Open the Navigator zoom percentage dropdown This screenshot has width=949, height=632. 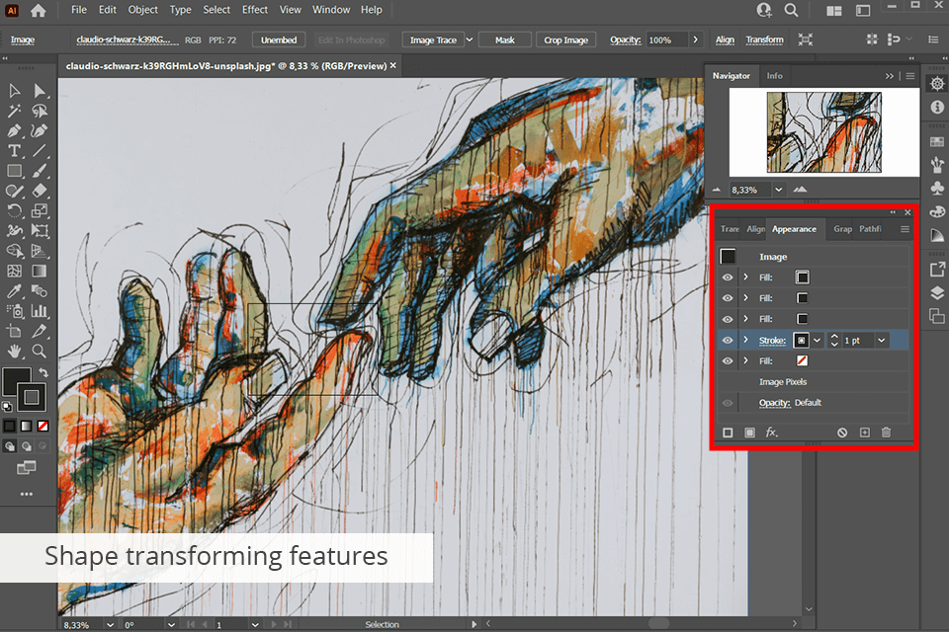pos(779,190)
